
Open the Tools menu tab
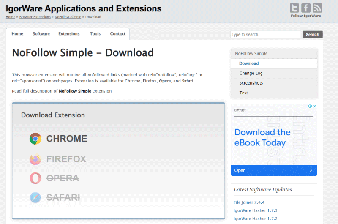pos(95,34)
